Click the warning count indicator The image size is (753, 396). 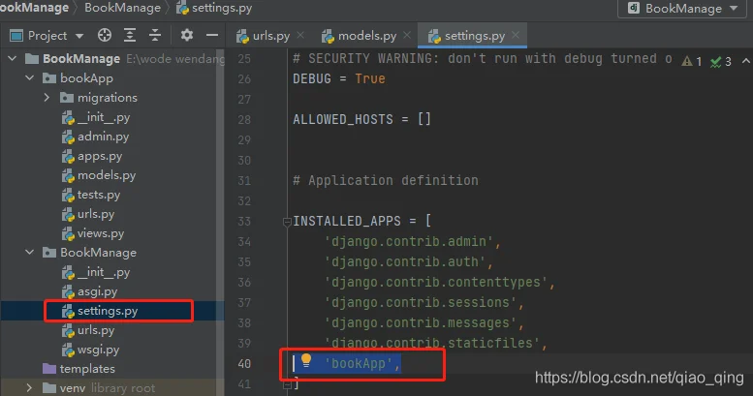[692, 61]
